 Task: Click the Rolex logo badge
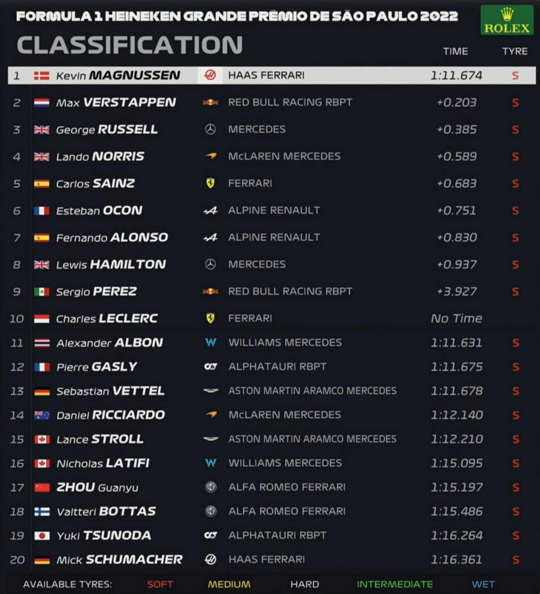point(507,20)
